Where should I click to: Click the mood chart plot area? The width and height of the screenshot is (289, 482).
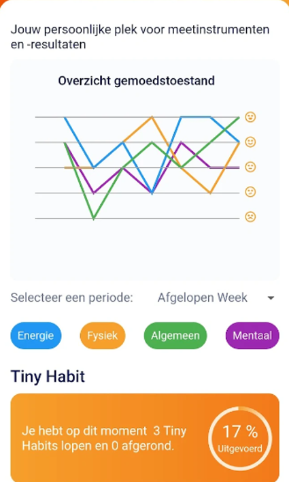[x=137, y=167]
